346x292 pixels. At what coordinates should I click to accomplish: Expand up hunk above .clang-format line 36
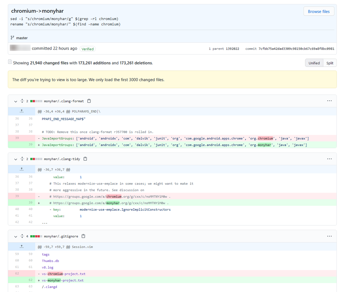22,111
